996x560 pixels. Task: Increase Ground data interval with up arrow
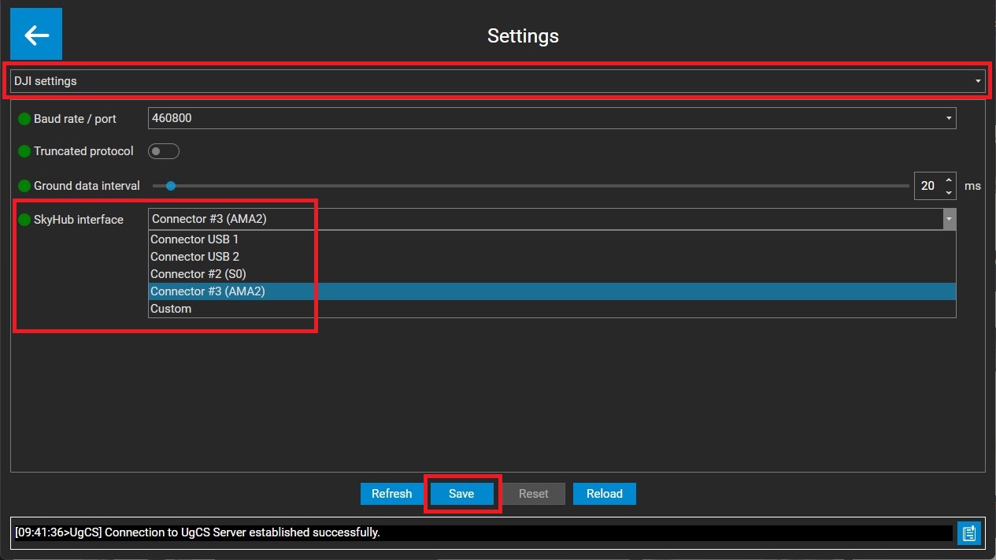pyautogui.click(x=949, y=180)
